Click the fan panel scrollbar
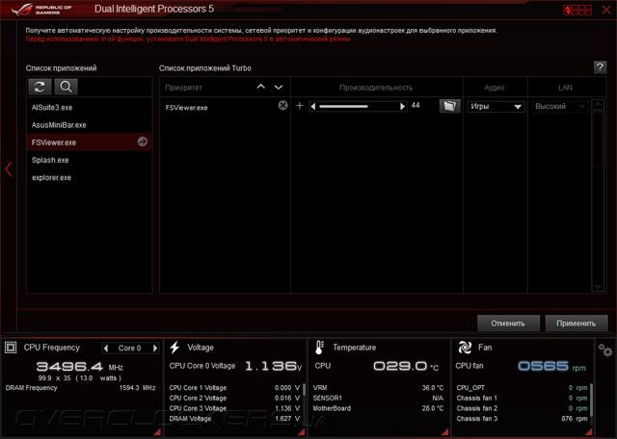This screenshot has width=617, height=439. point(591,402)
